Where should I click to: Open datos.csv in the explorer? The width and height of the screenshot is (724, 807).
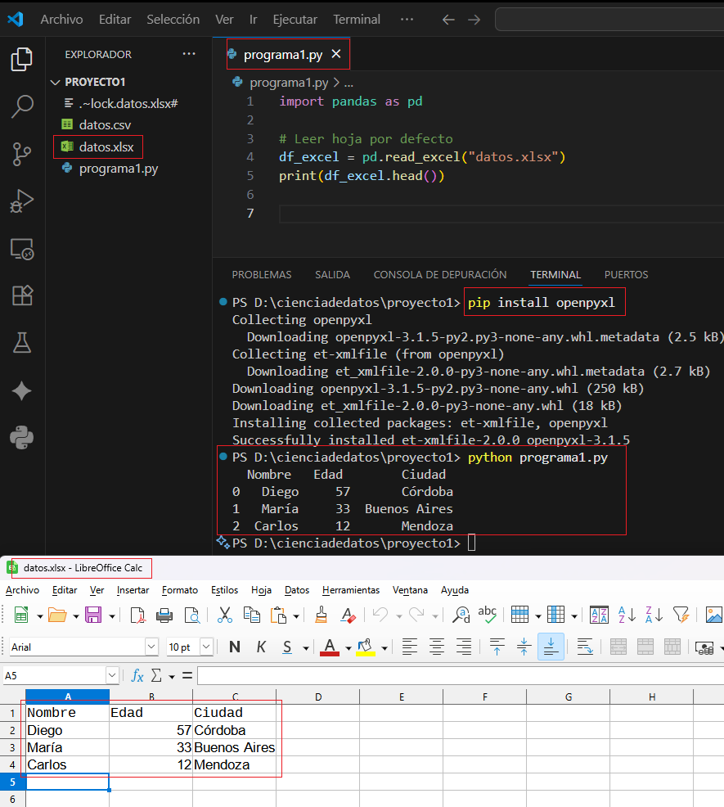104,125
